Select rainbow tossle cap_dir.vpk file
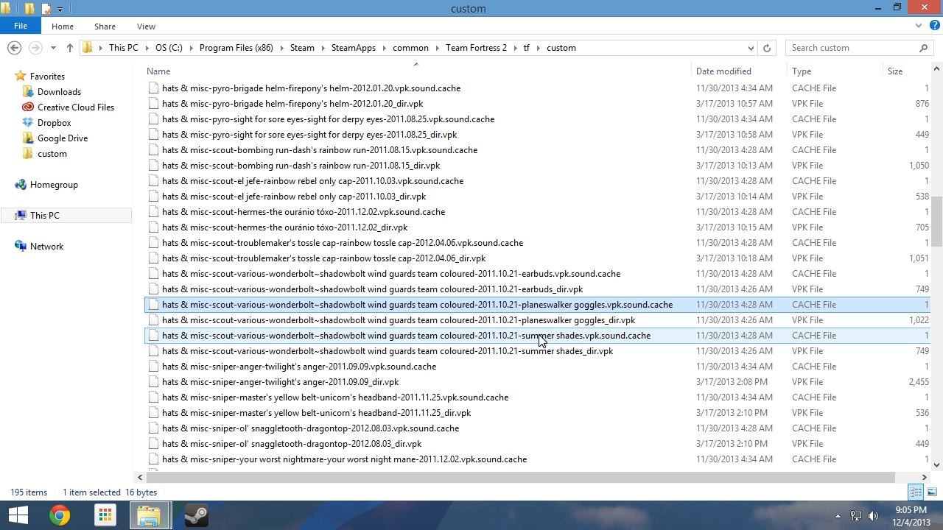 point(323,258)
